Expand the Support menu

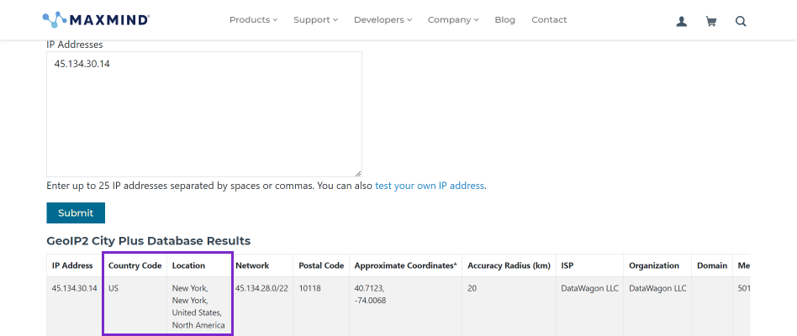pos(315,20)
